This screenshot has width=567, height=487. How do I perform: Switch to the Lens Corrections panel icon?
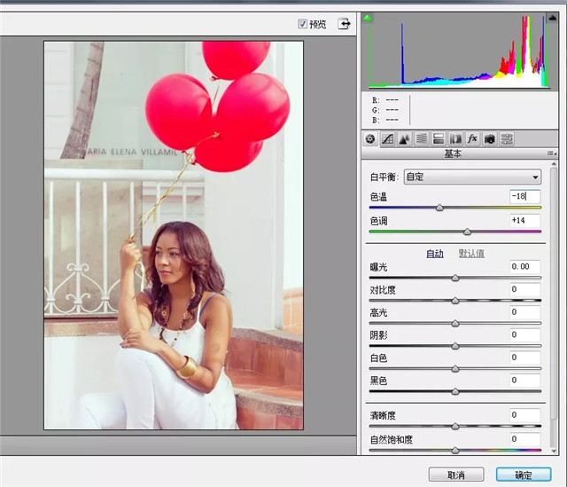[455, 138]
